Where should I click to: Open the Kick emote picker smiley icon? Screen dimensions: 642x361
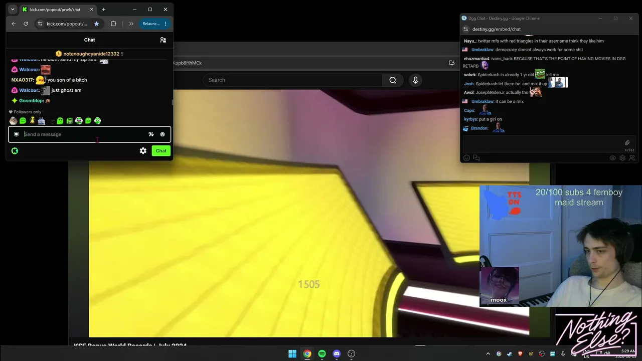pos(163,134)
